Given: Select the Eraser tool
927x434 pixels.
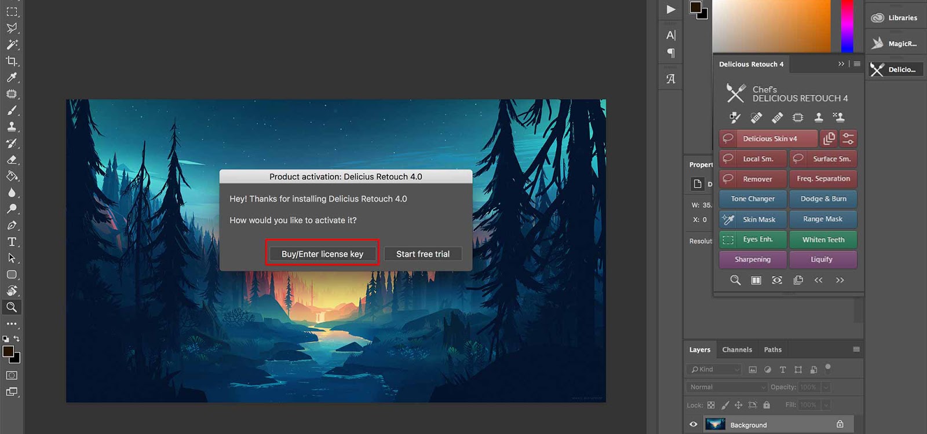Looking at the screenshot, I should coord(12,160).
